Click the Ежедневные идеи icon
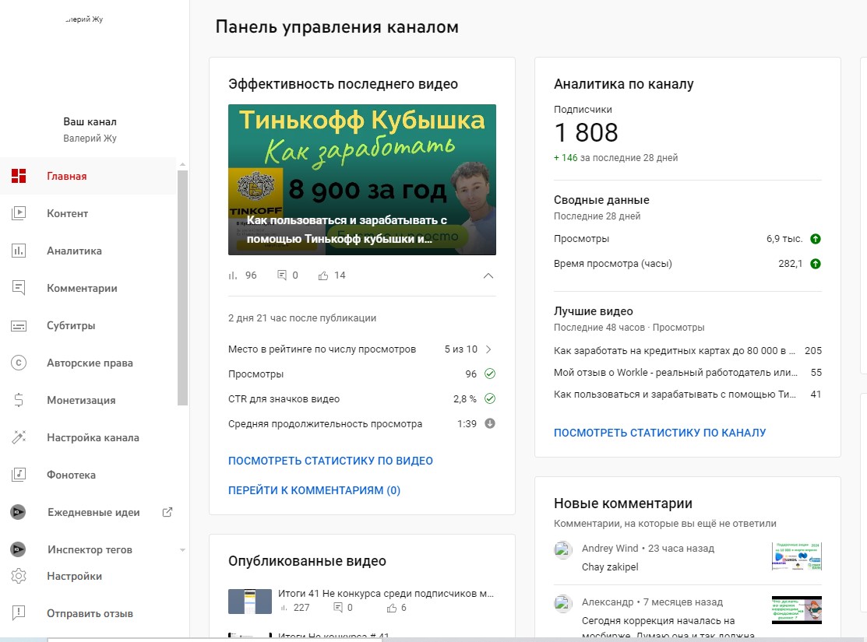 tap(18, 512)
